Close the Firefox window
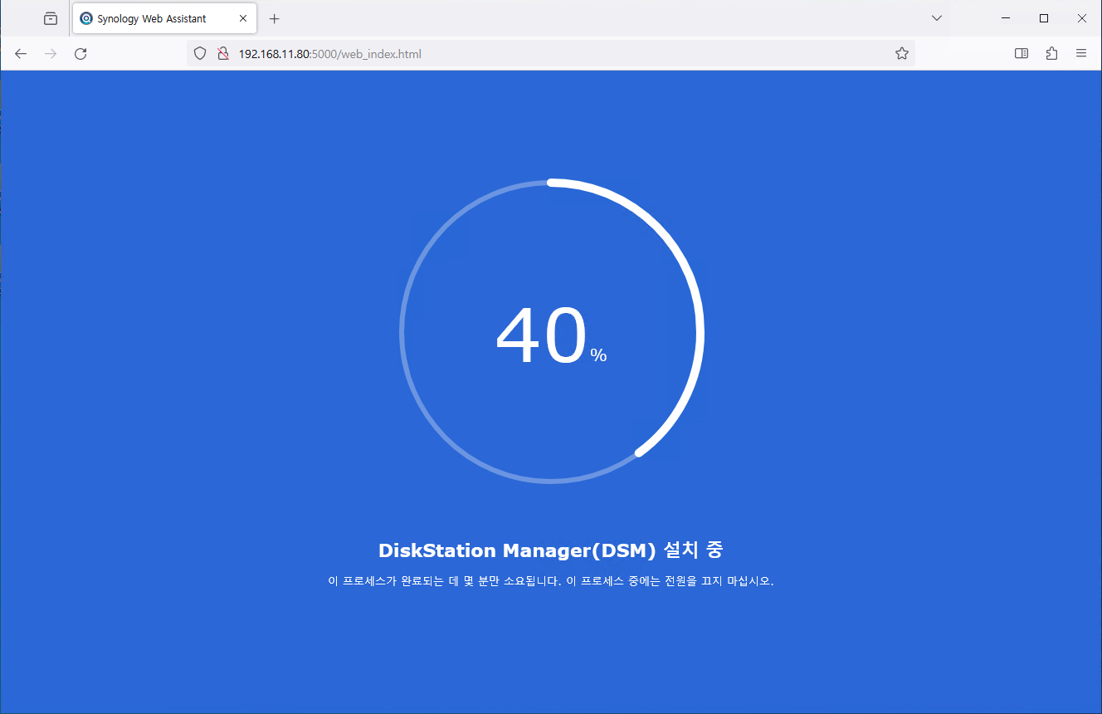 coord(1082,18)
